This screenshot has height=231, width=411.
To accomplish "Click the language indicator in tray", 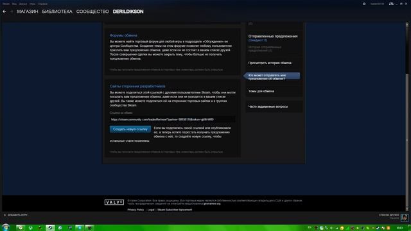I will pos(310,228).
